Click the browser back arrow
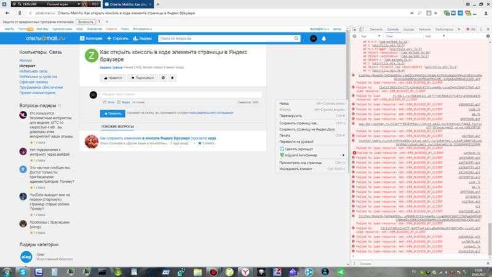 pyautogui.click(x=7, y=13)
